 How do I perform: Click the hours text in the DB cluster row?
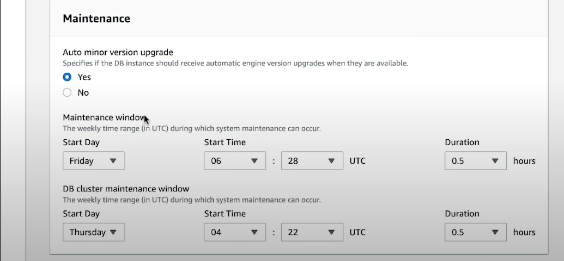click(524, 232)
